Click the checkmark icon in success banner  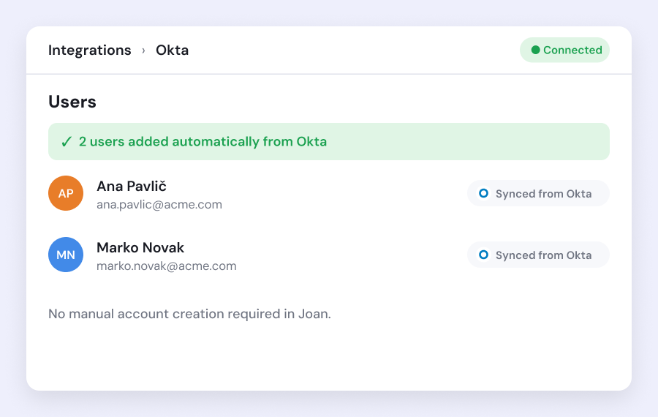67,141
